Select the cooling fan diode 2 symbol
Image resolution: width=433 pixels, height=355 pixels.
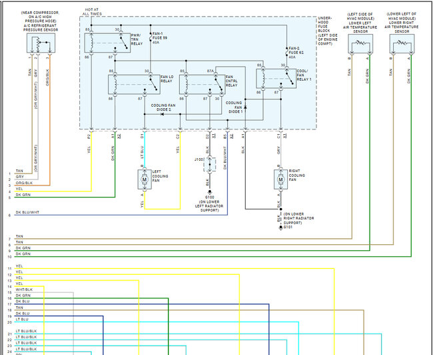coord(162,114)
